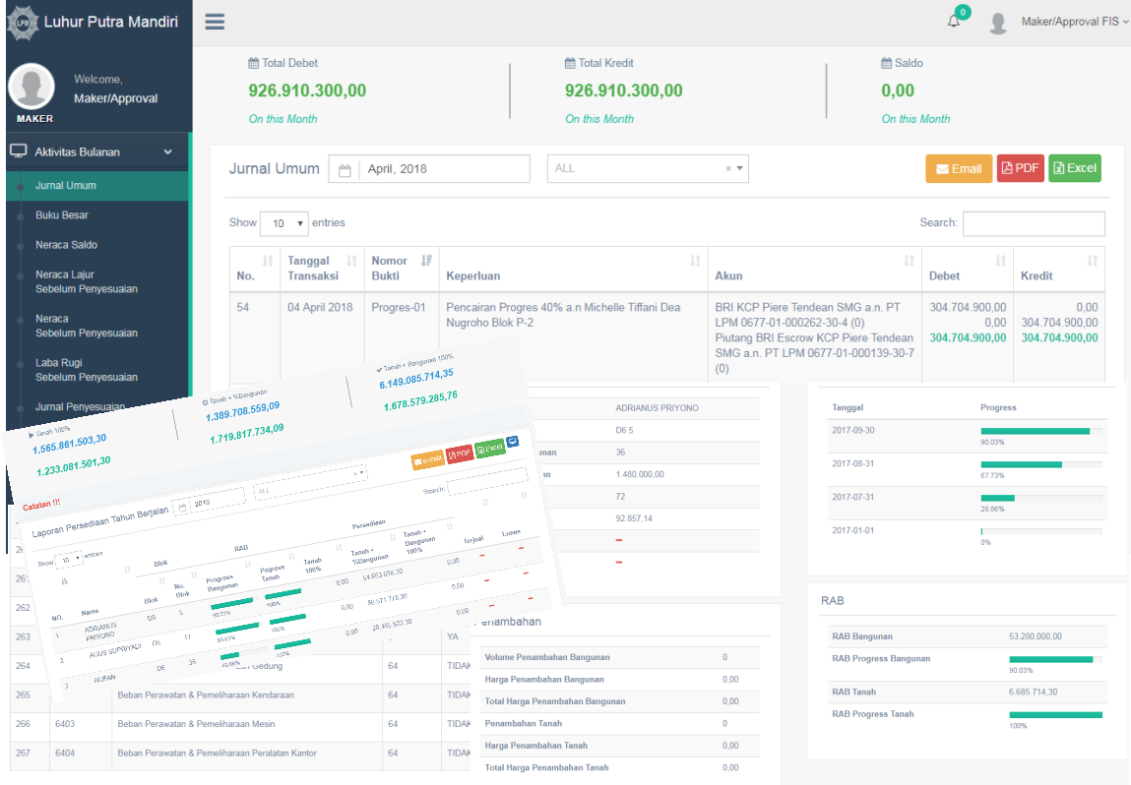Click the Aktivitas Bulanan monitor icon

(18, 151)
